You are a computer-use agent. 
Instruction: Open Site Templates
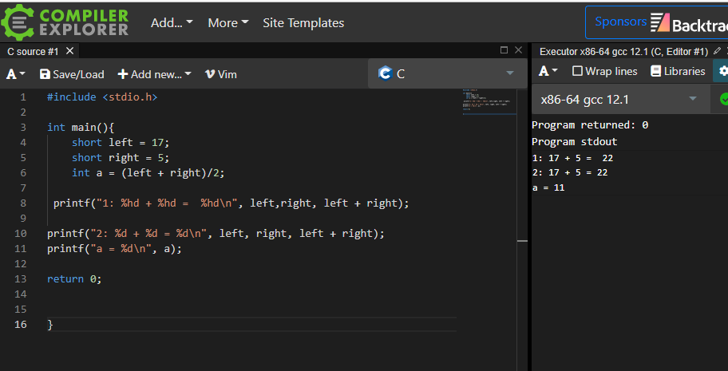[x=303, y=23]
